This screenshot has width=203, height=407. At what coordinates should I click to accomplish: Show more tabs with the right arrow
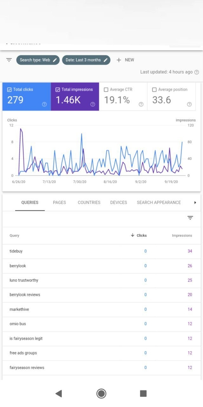[195, 203]
